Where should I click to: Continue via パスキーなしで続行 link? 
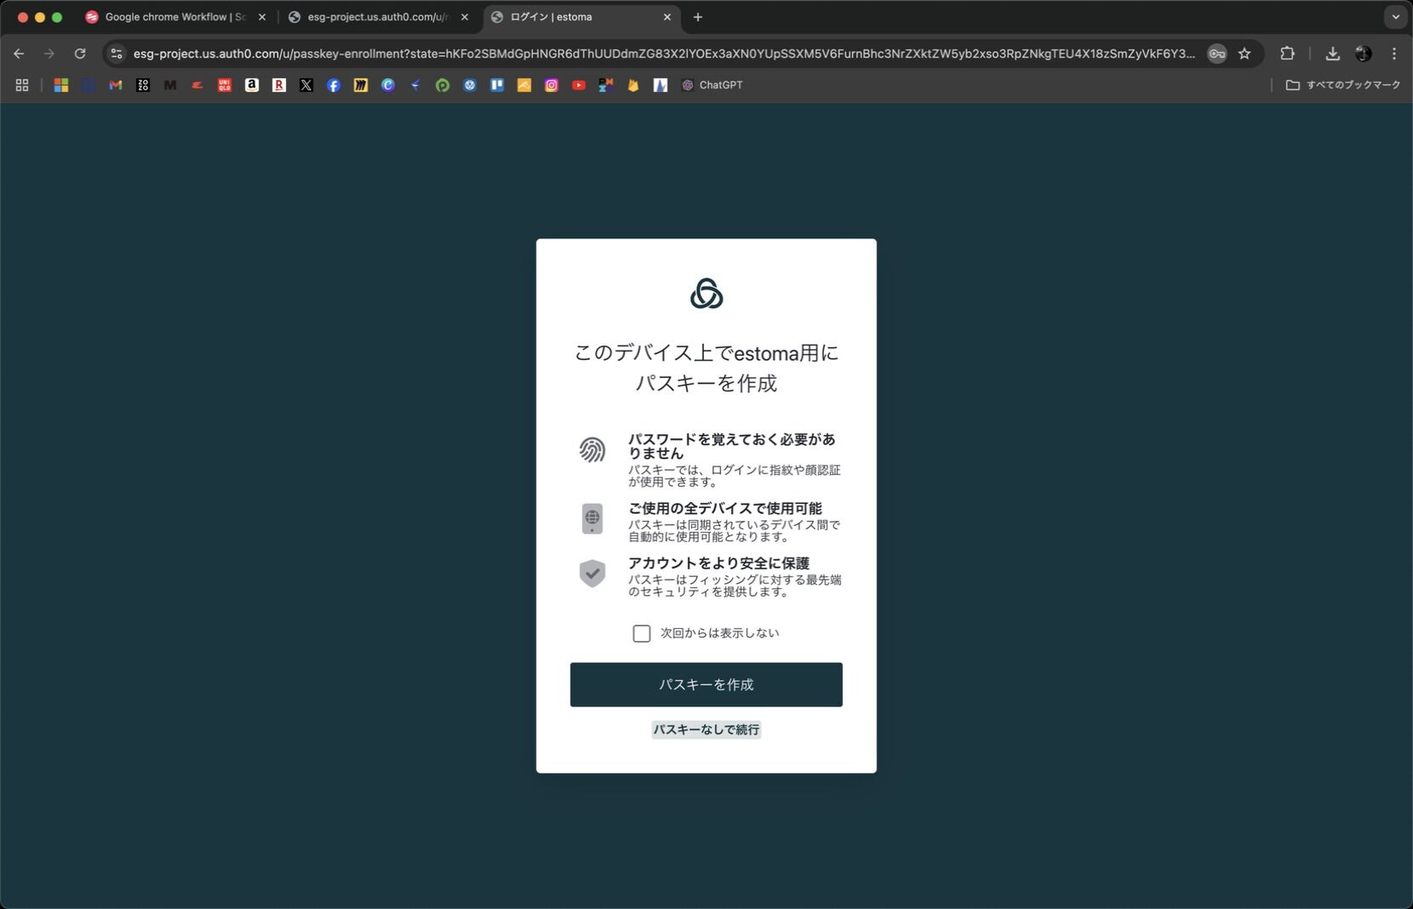click(706, 729)
